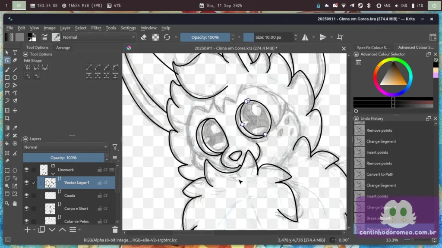Adjust the layer Opacity 100% slider

(x=64, y=158)
